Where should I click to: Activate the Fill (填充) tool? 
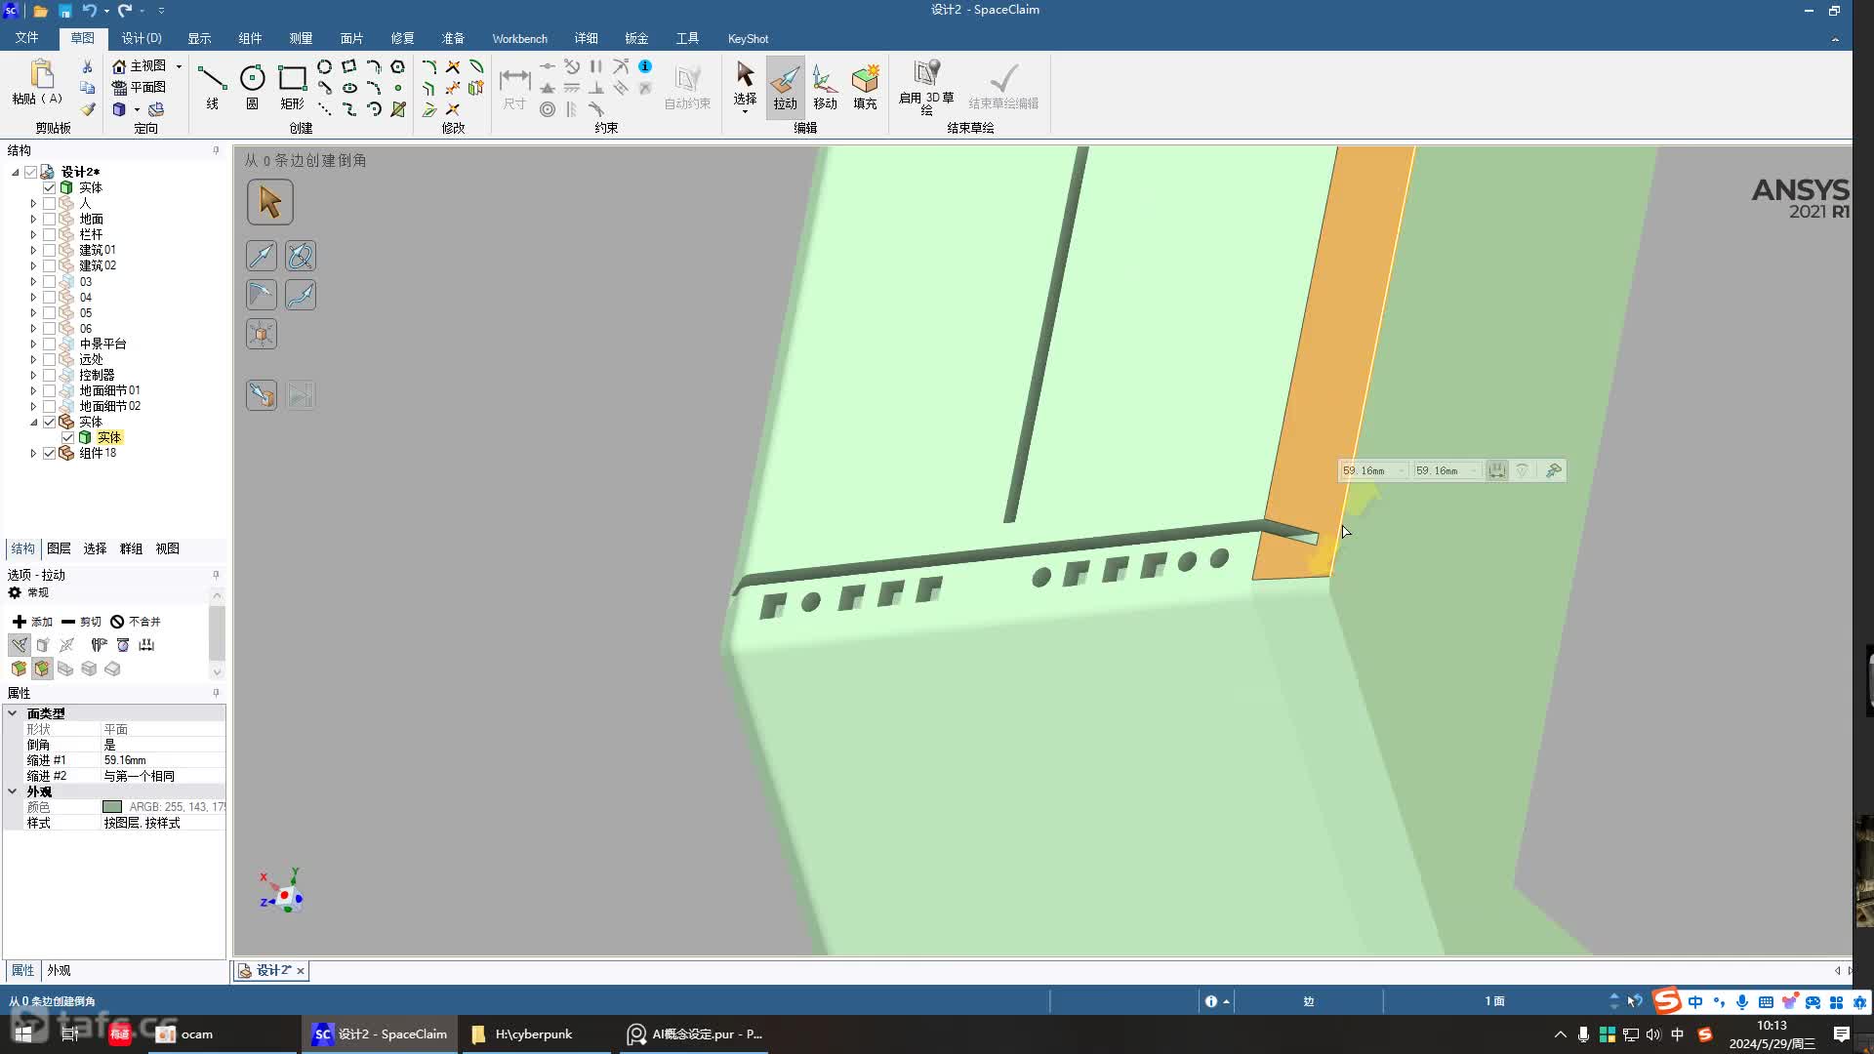pyautogui.click(x=865, y=86)
